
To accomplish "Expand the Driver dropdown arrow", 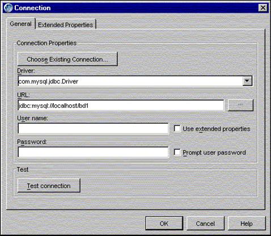I will (247, 81).
